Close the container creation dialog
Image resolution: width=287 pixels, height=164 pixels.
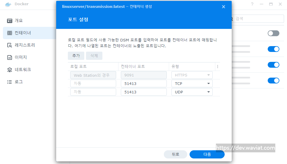tap(224, 7)
